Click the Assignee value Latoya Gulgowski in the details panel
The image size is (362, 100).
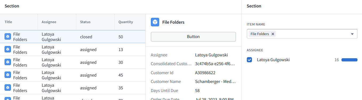point(211,55)
